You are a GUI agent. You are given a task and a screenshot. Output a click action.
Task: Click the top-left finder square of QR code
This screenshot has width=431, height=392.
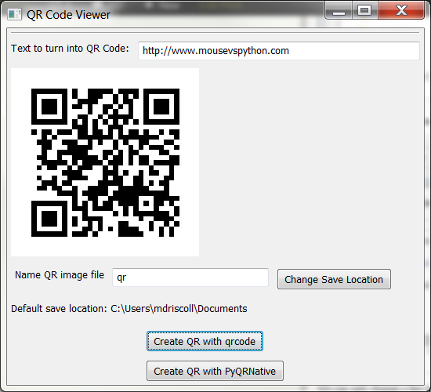point(49,107)
